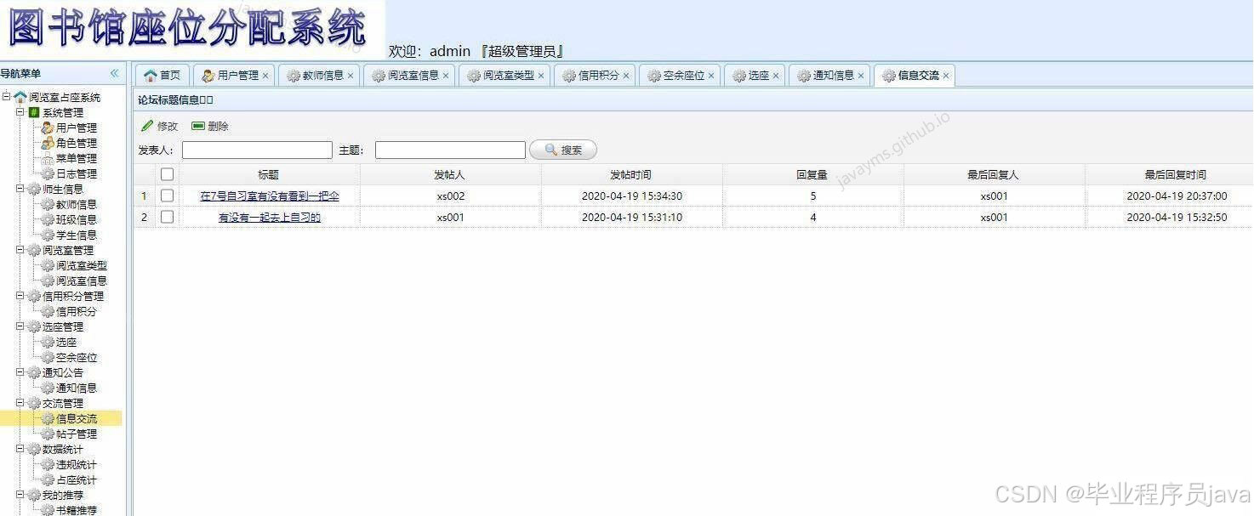
Task: Close the 信息交流 tab
Action: [946, 76]
